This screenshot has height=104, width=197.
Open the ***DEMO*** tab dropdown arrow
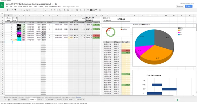pyautogui.click(x=28, y=100)
